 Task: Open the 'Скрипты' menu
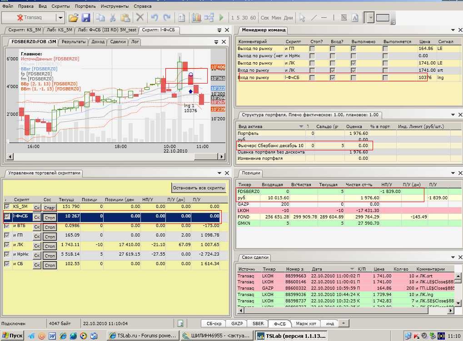[x=61, y=6]
